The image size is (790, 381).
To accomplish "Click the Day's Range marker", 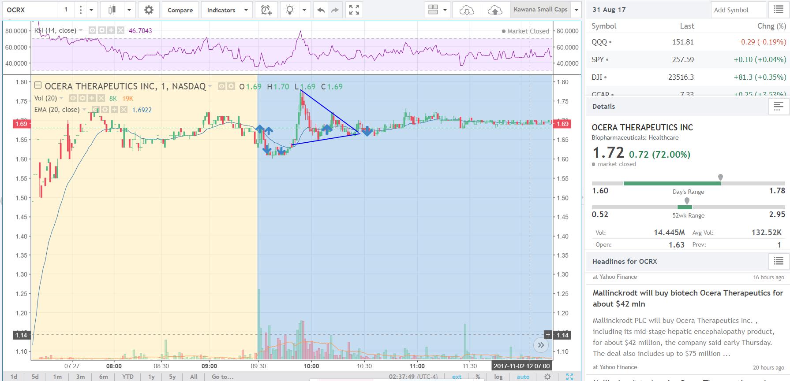I will click(x=720, y=177).
